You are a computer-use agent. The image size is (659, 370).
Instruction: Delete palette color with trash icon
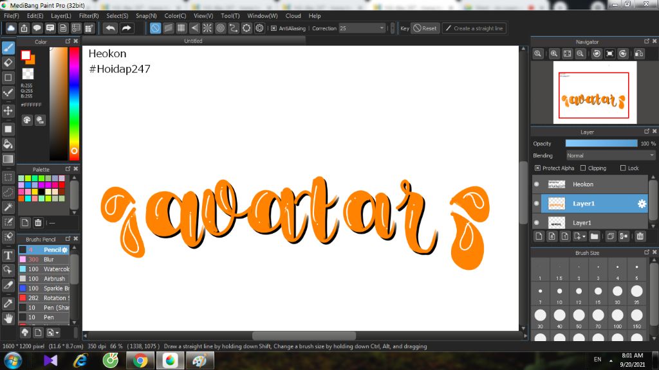(38, 223)
